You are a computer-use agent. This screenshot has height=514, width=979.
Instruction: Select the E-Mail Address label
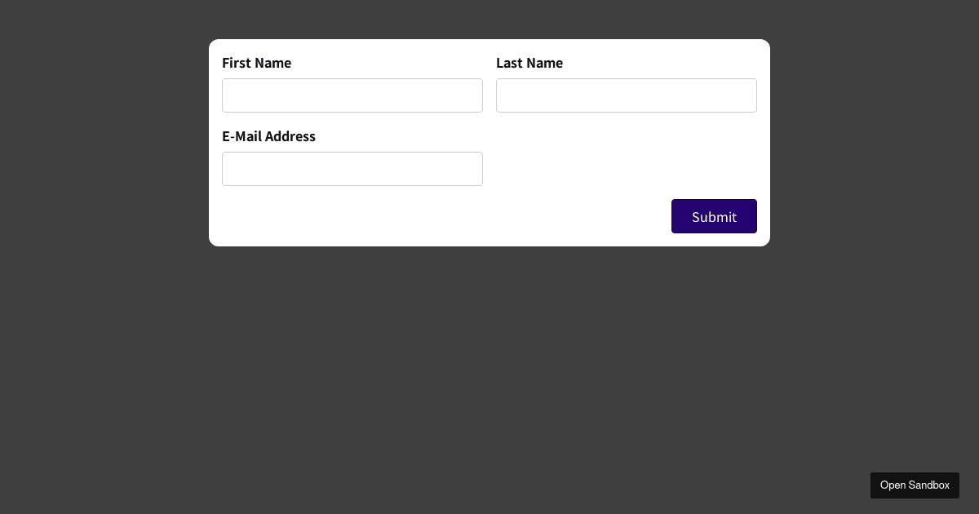click(268, 136)
